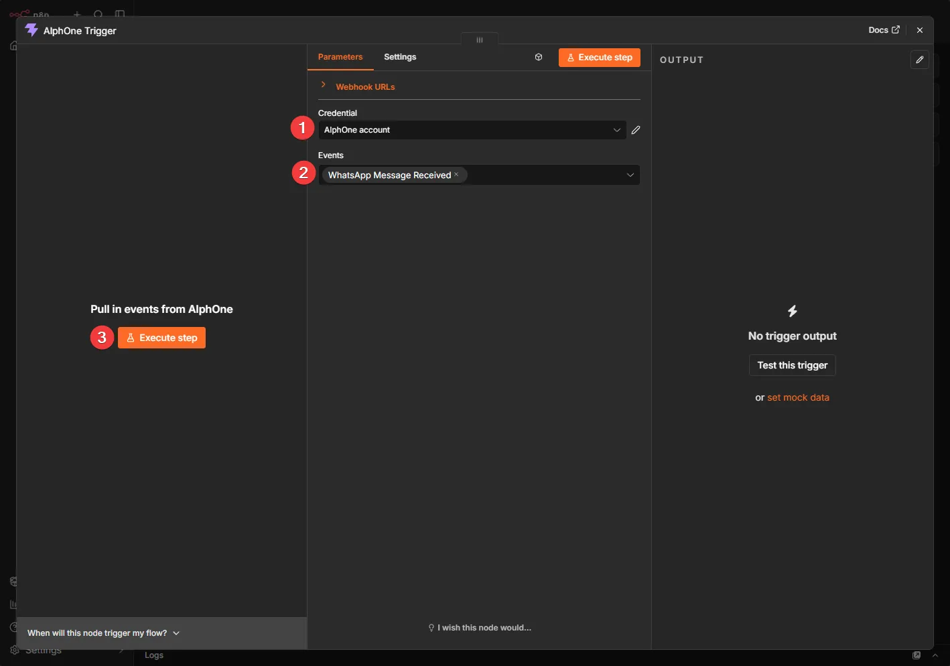The width and height of the screenshot is (950, 666).
Task: Click the Events field label
Action: (331, 155)
